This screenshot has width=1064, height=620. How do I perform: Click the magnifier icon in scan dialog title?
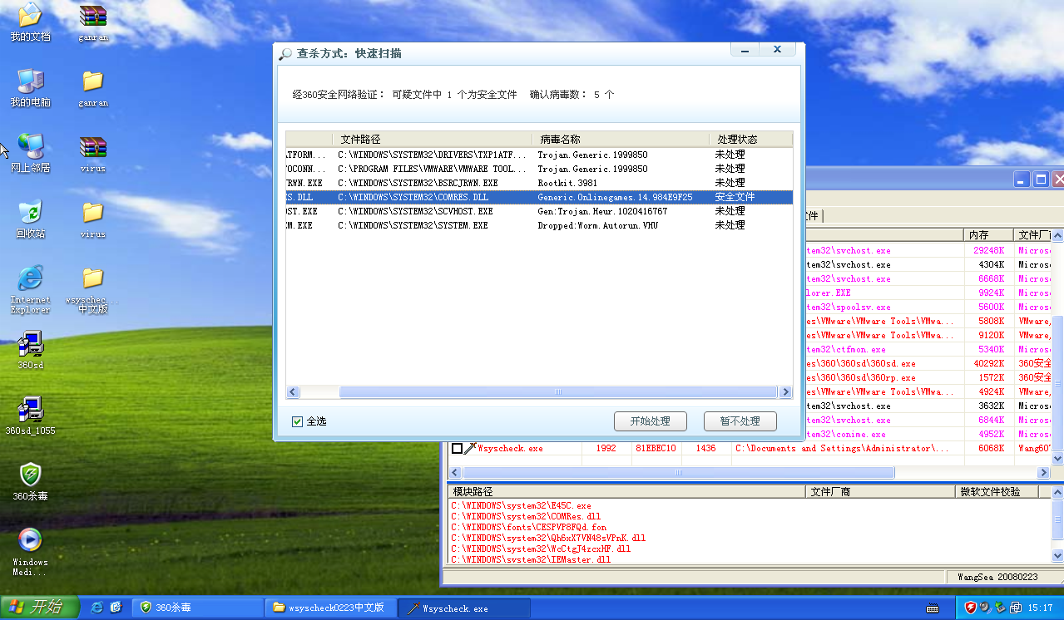tap(286, 53)
